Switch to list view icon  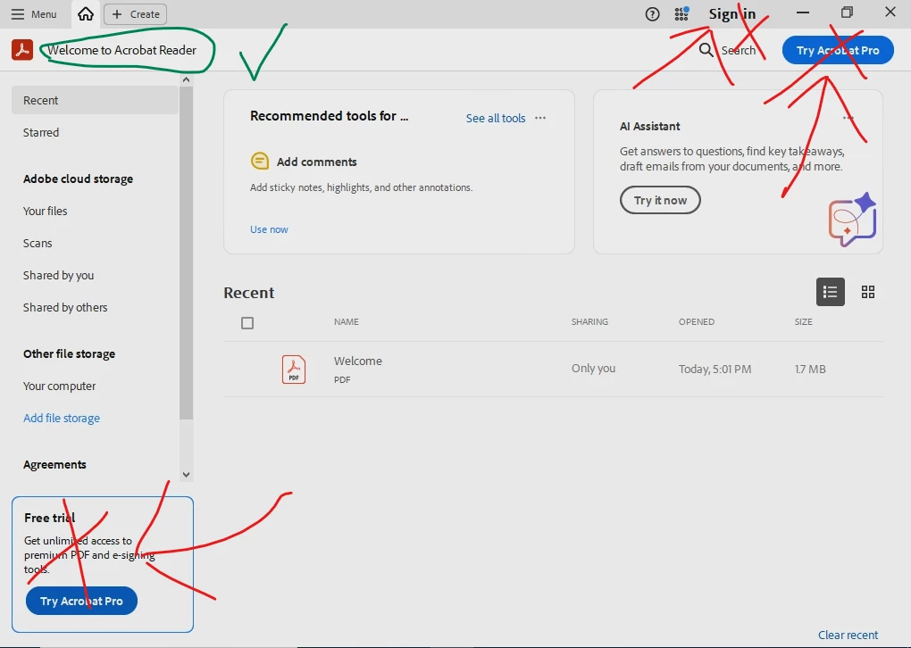click(x=831, y=292)
